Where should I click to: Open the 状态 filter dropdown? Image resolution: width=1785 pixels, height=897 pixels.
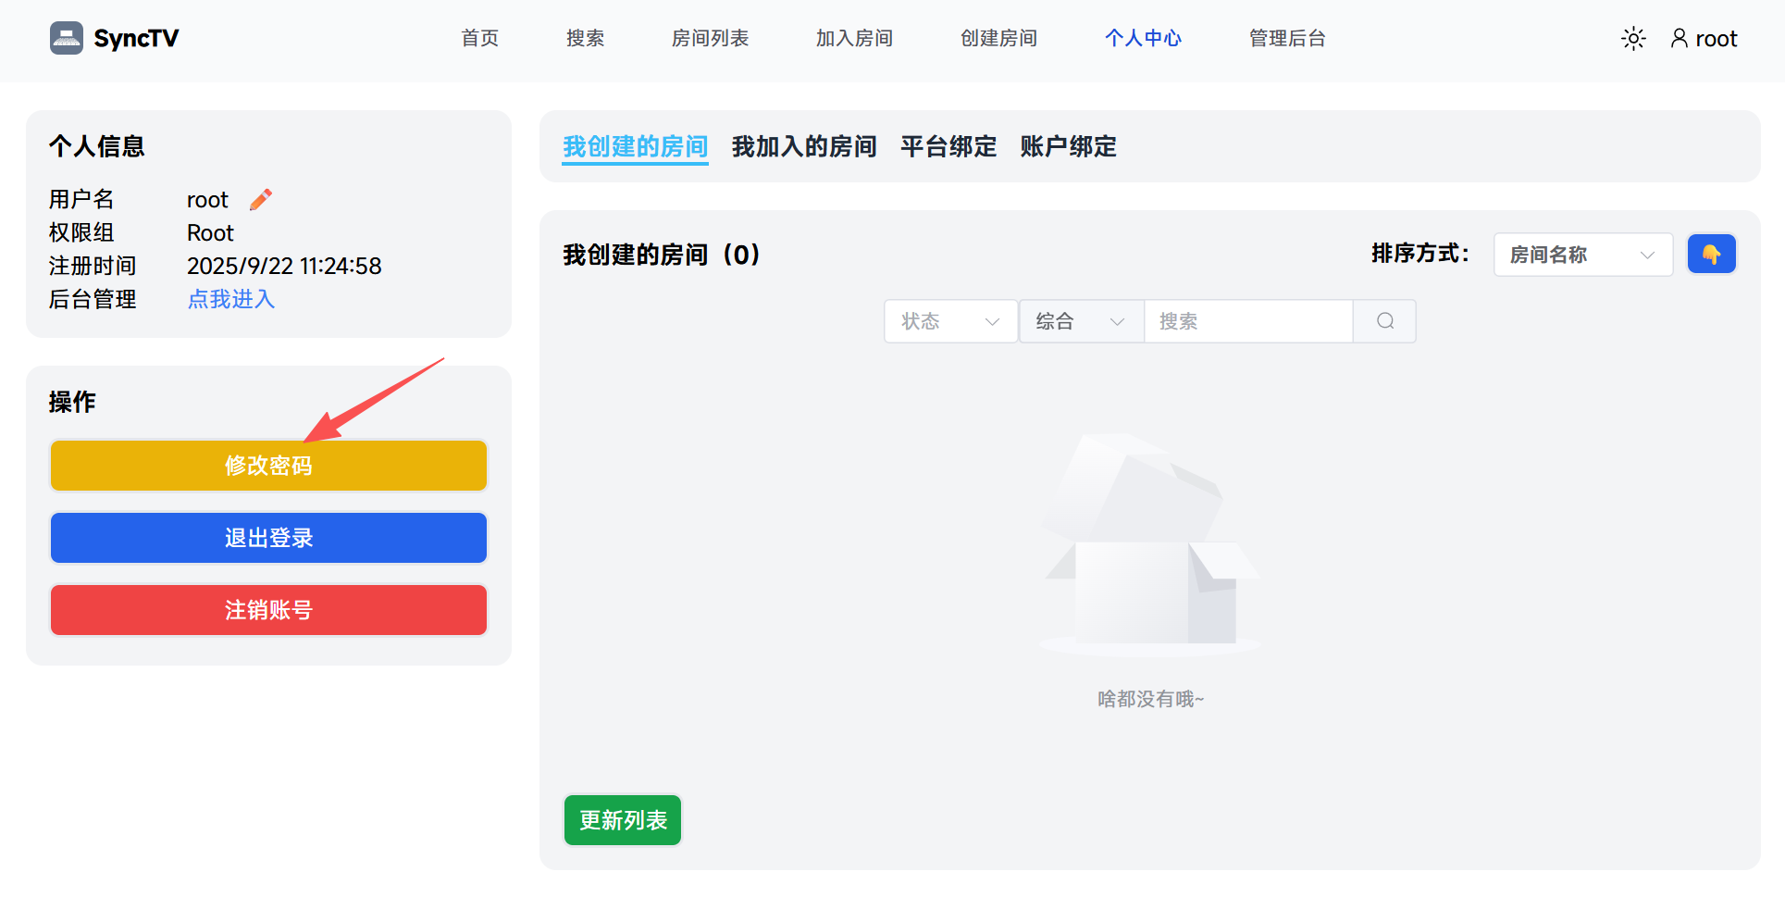pos(951,321)
